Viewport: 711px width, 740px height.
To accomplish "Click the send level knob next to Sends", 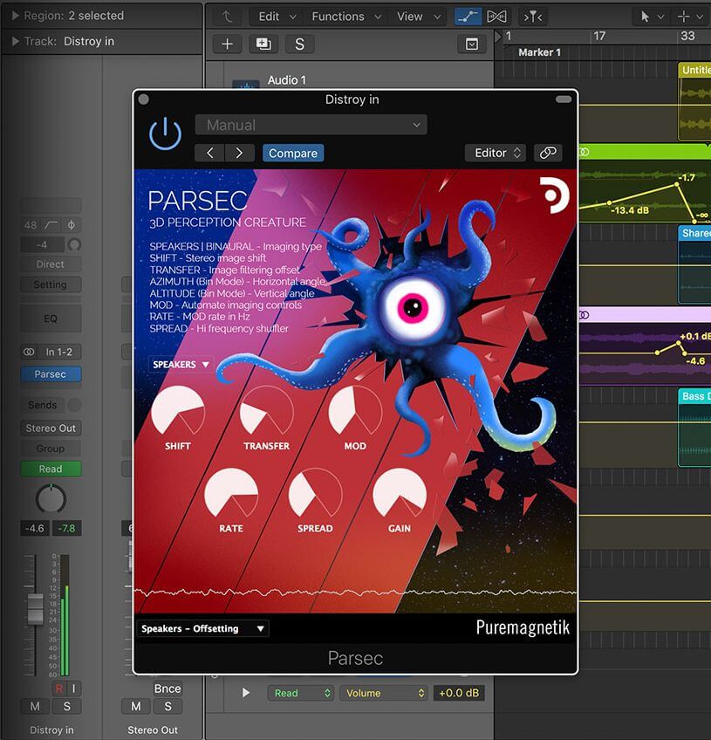I will pyautogui.click(x=74, y=405).
